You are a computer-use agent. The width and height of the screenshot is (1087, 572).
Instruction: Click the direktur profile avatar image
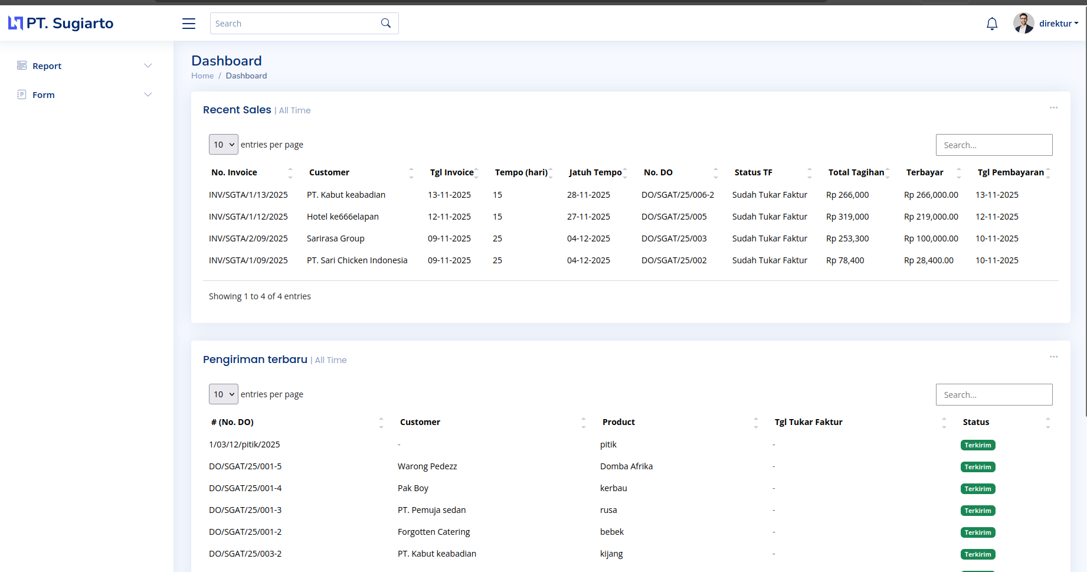click(1024, 23)
